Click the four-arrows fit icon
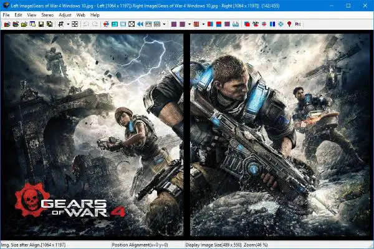374x249 pixels. coord(75,24)
